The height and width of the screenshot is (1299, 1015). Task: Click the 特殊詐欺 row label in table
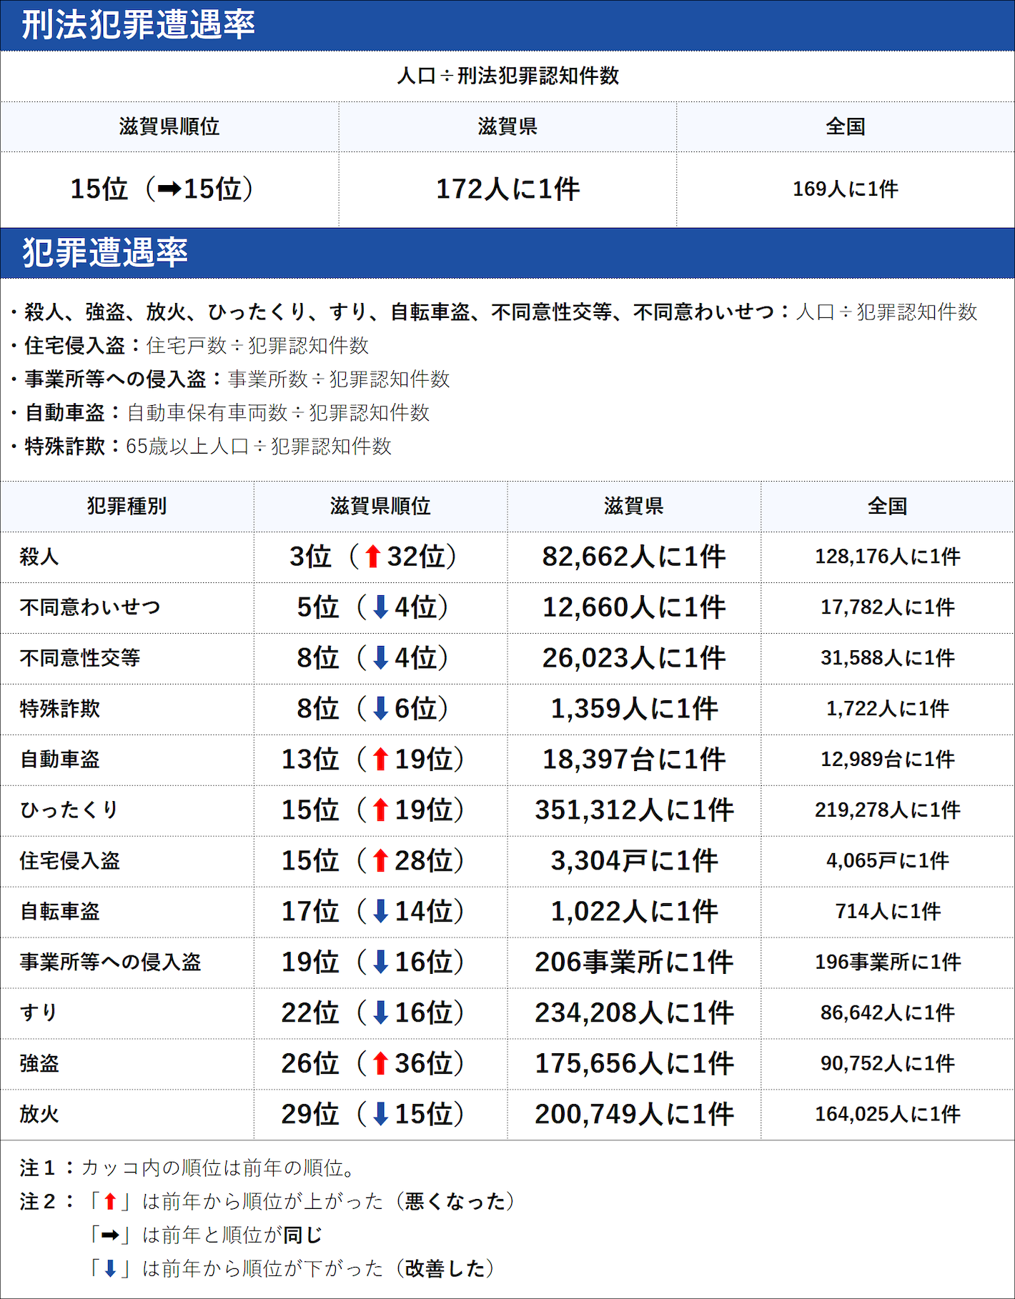[x=60, y=709]
